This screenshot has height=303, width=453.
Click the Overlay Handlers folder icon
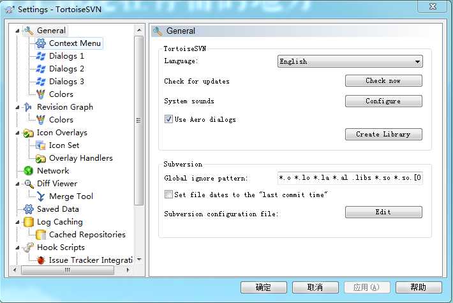pyautogui.click(x=41, y=158)
